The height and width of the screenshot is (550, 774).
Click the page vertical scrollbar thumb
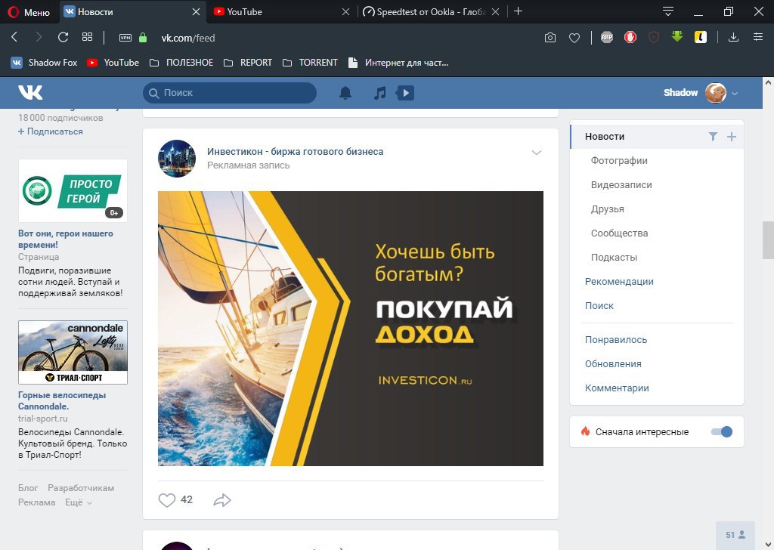coord(768,239)
